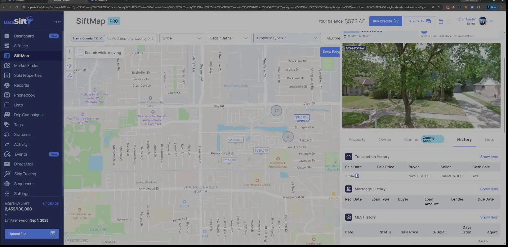Click the Streetview property image

421,86
